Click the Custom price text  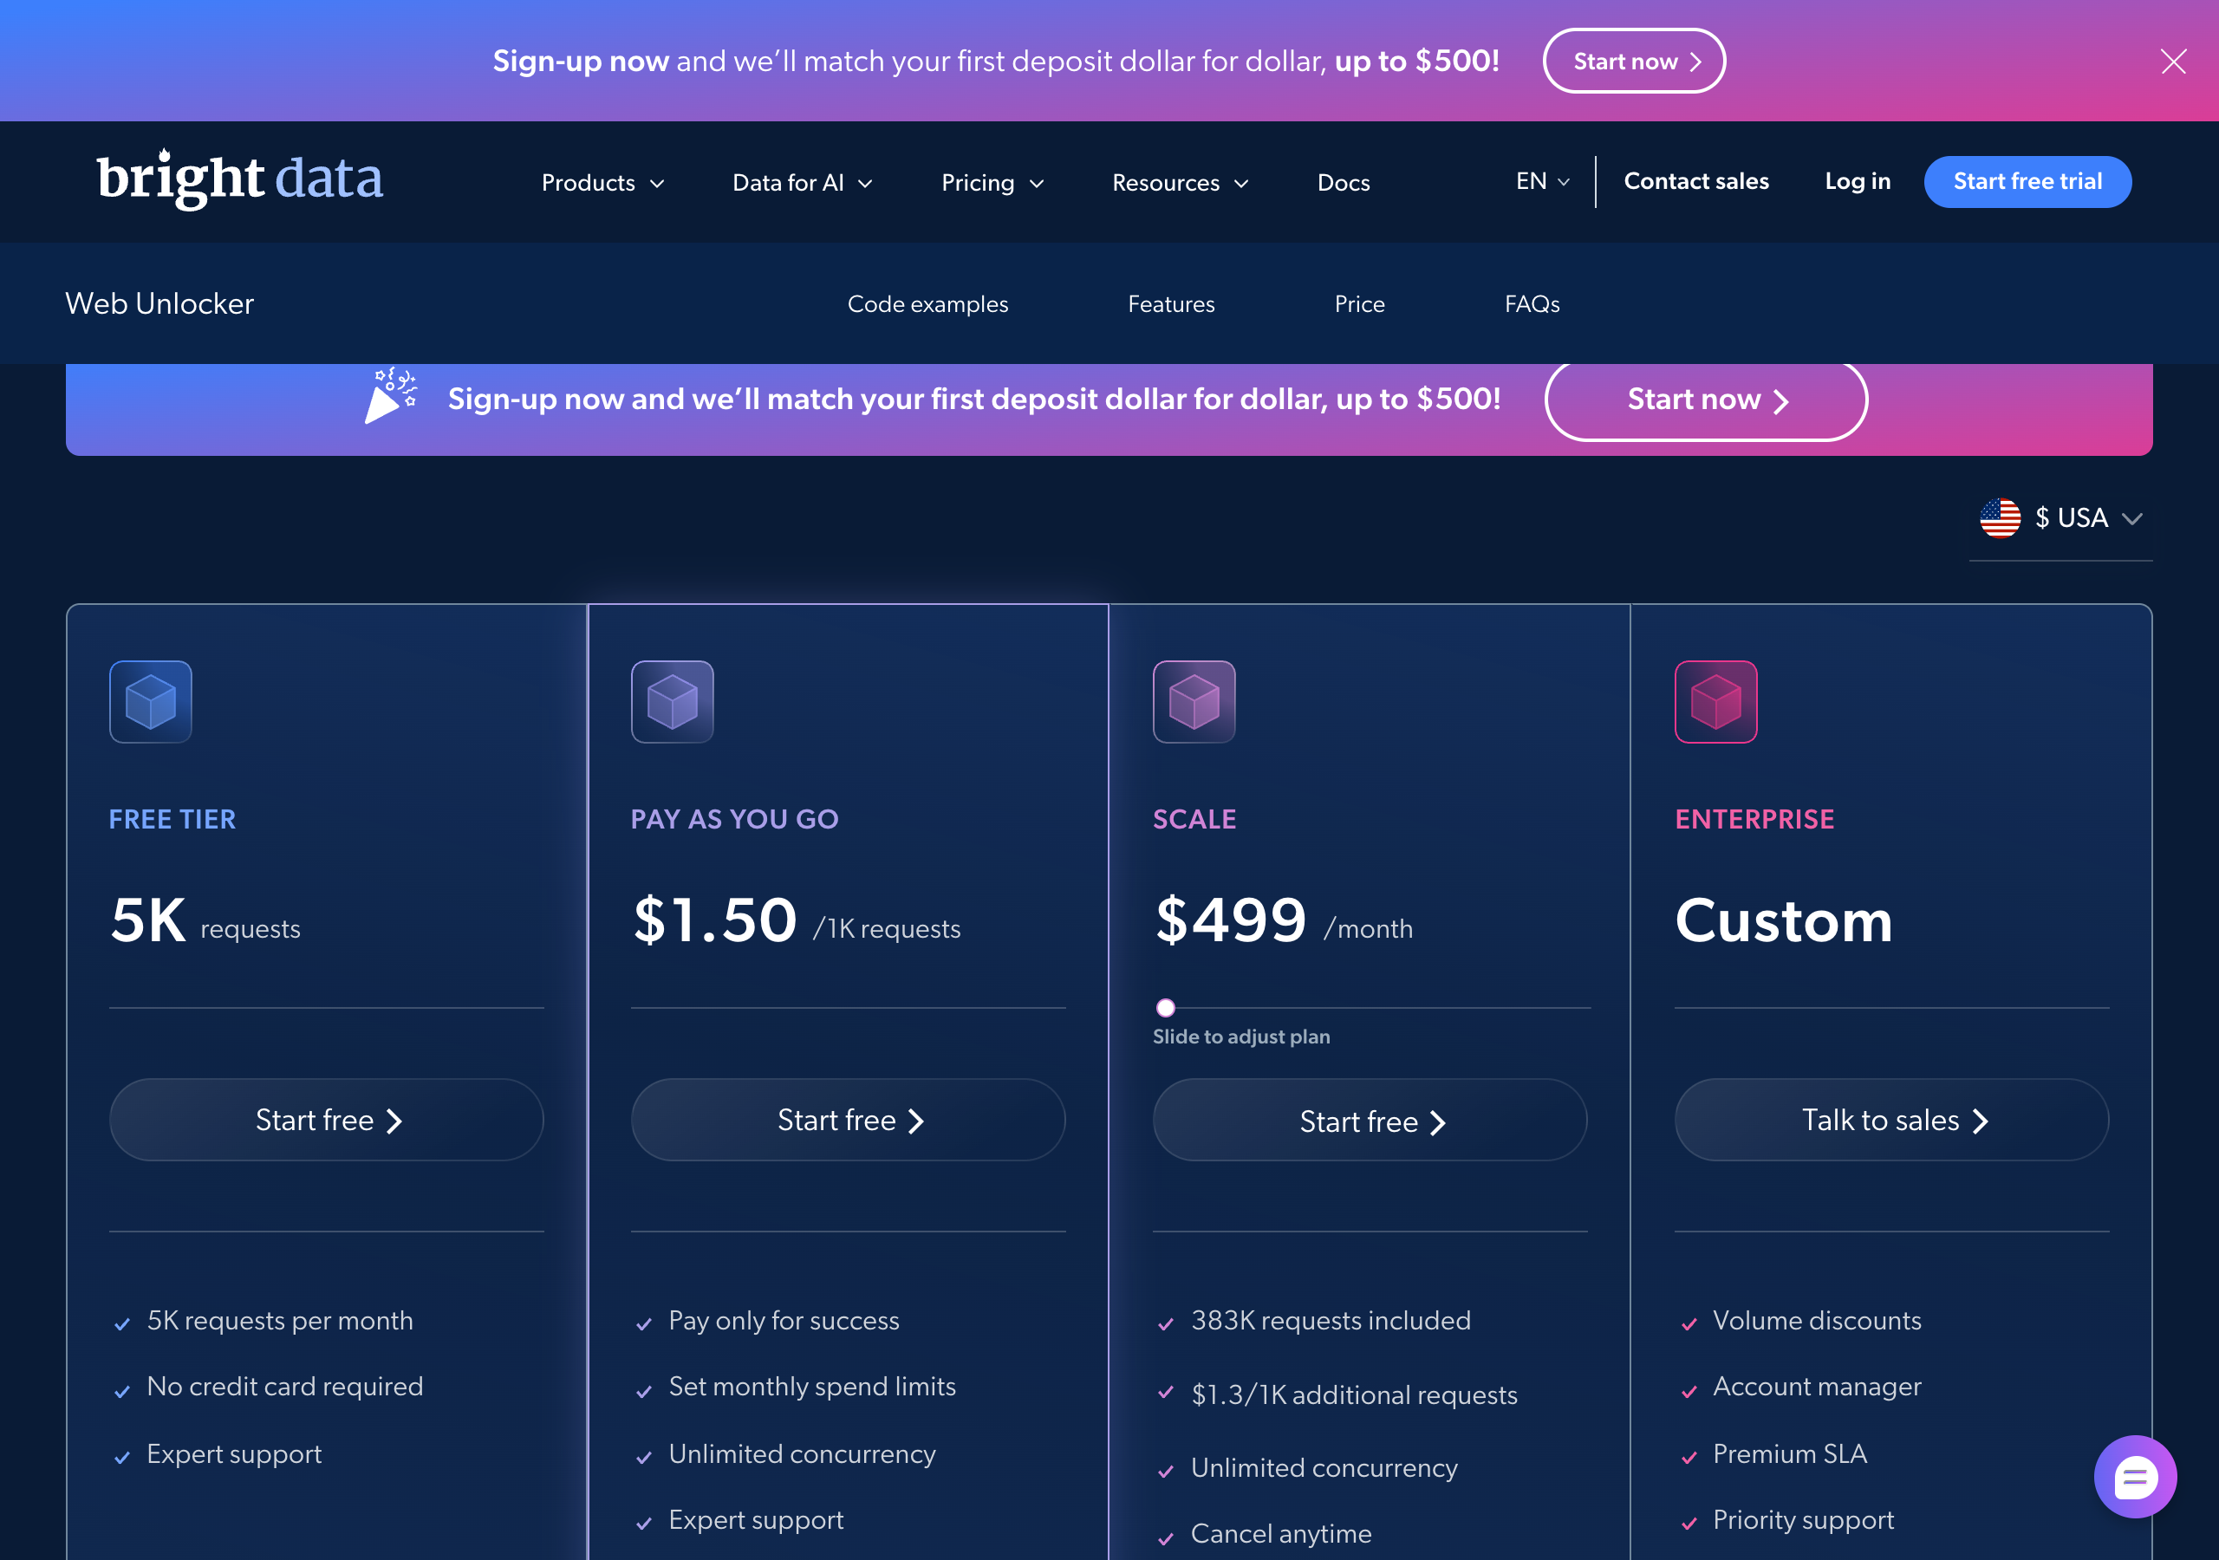point(1783,920)
